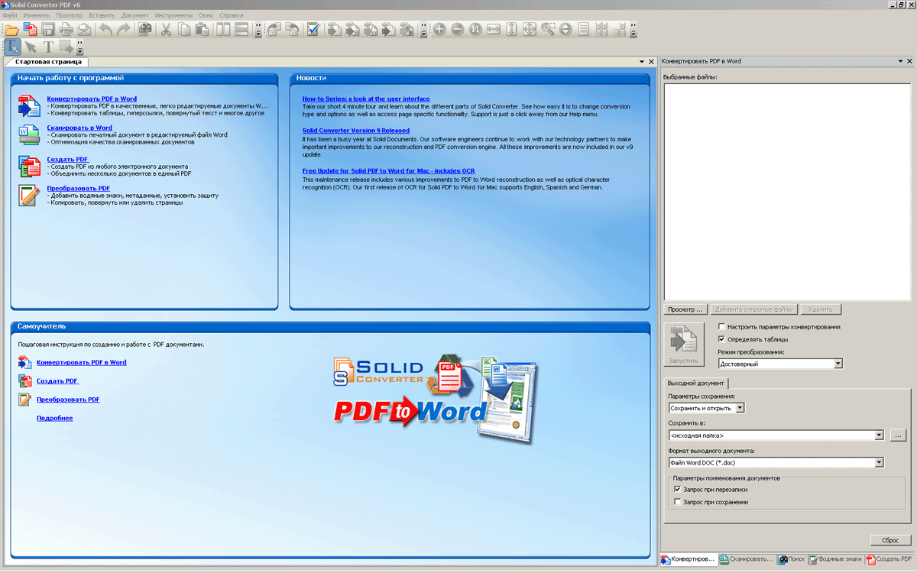Click the Find binoculars toolbar icon
The width and height of the screenshot is (917, 573).
(x=144, y=30)
